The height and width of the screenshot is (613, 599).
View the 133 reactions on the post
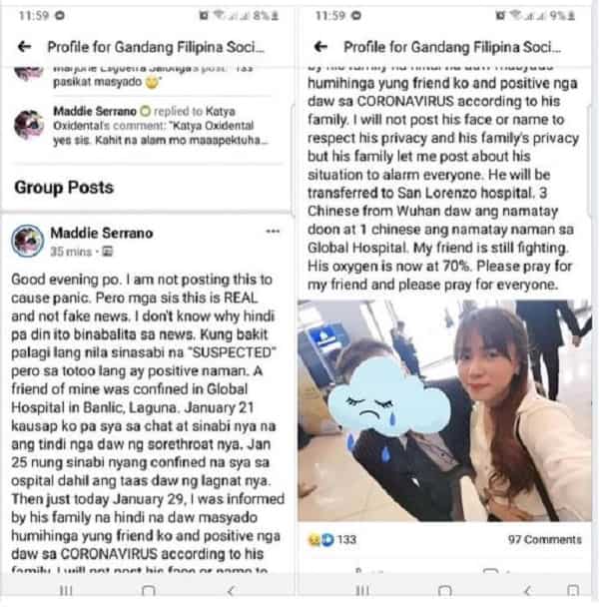[x=346, y=540]
